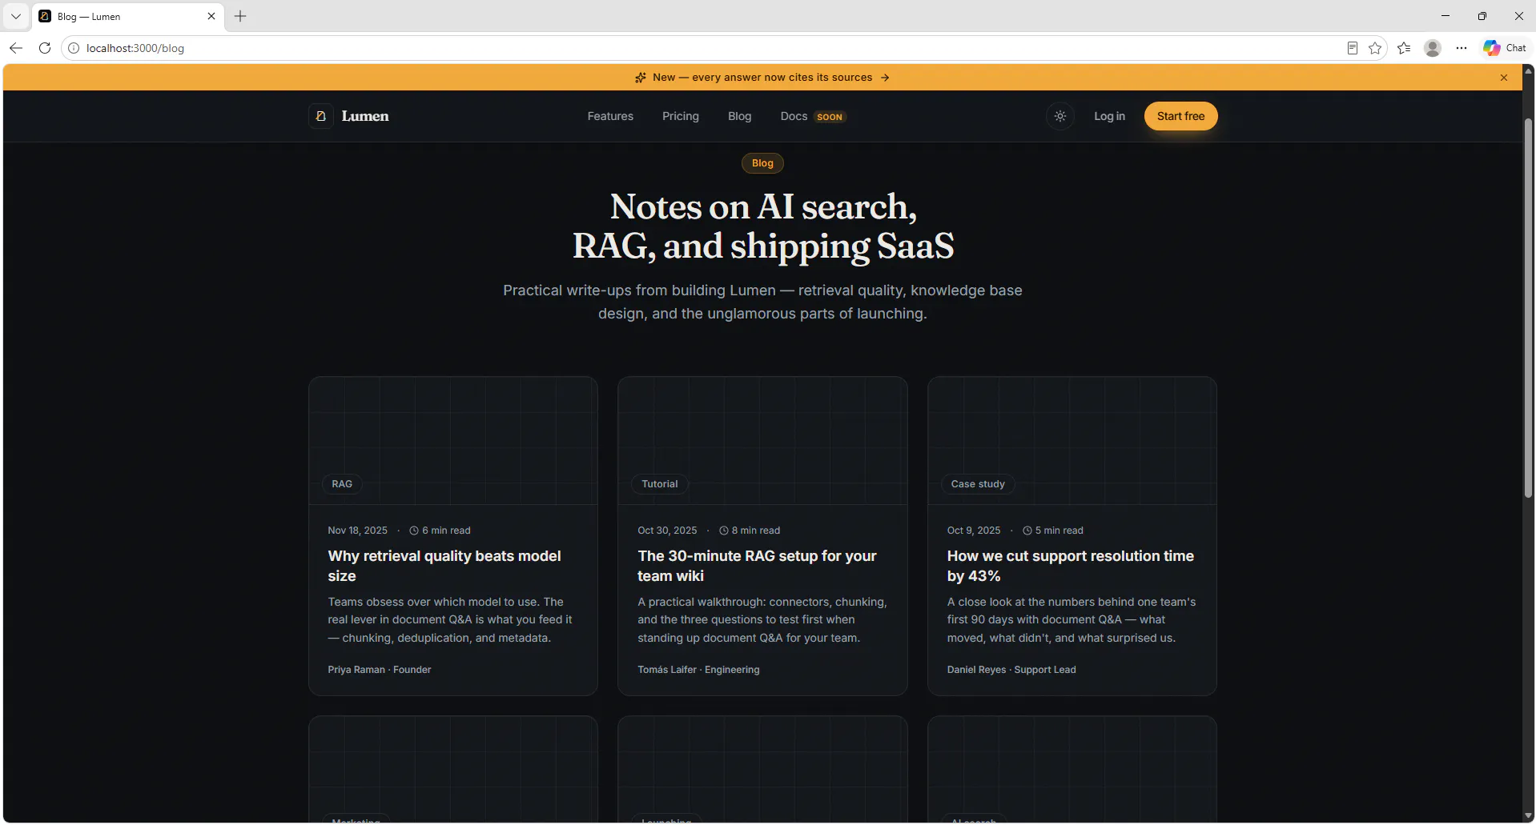Open a new tab with the plus icon
The image size is (1536, 825).
(x=240, y=16)
